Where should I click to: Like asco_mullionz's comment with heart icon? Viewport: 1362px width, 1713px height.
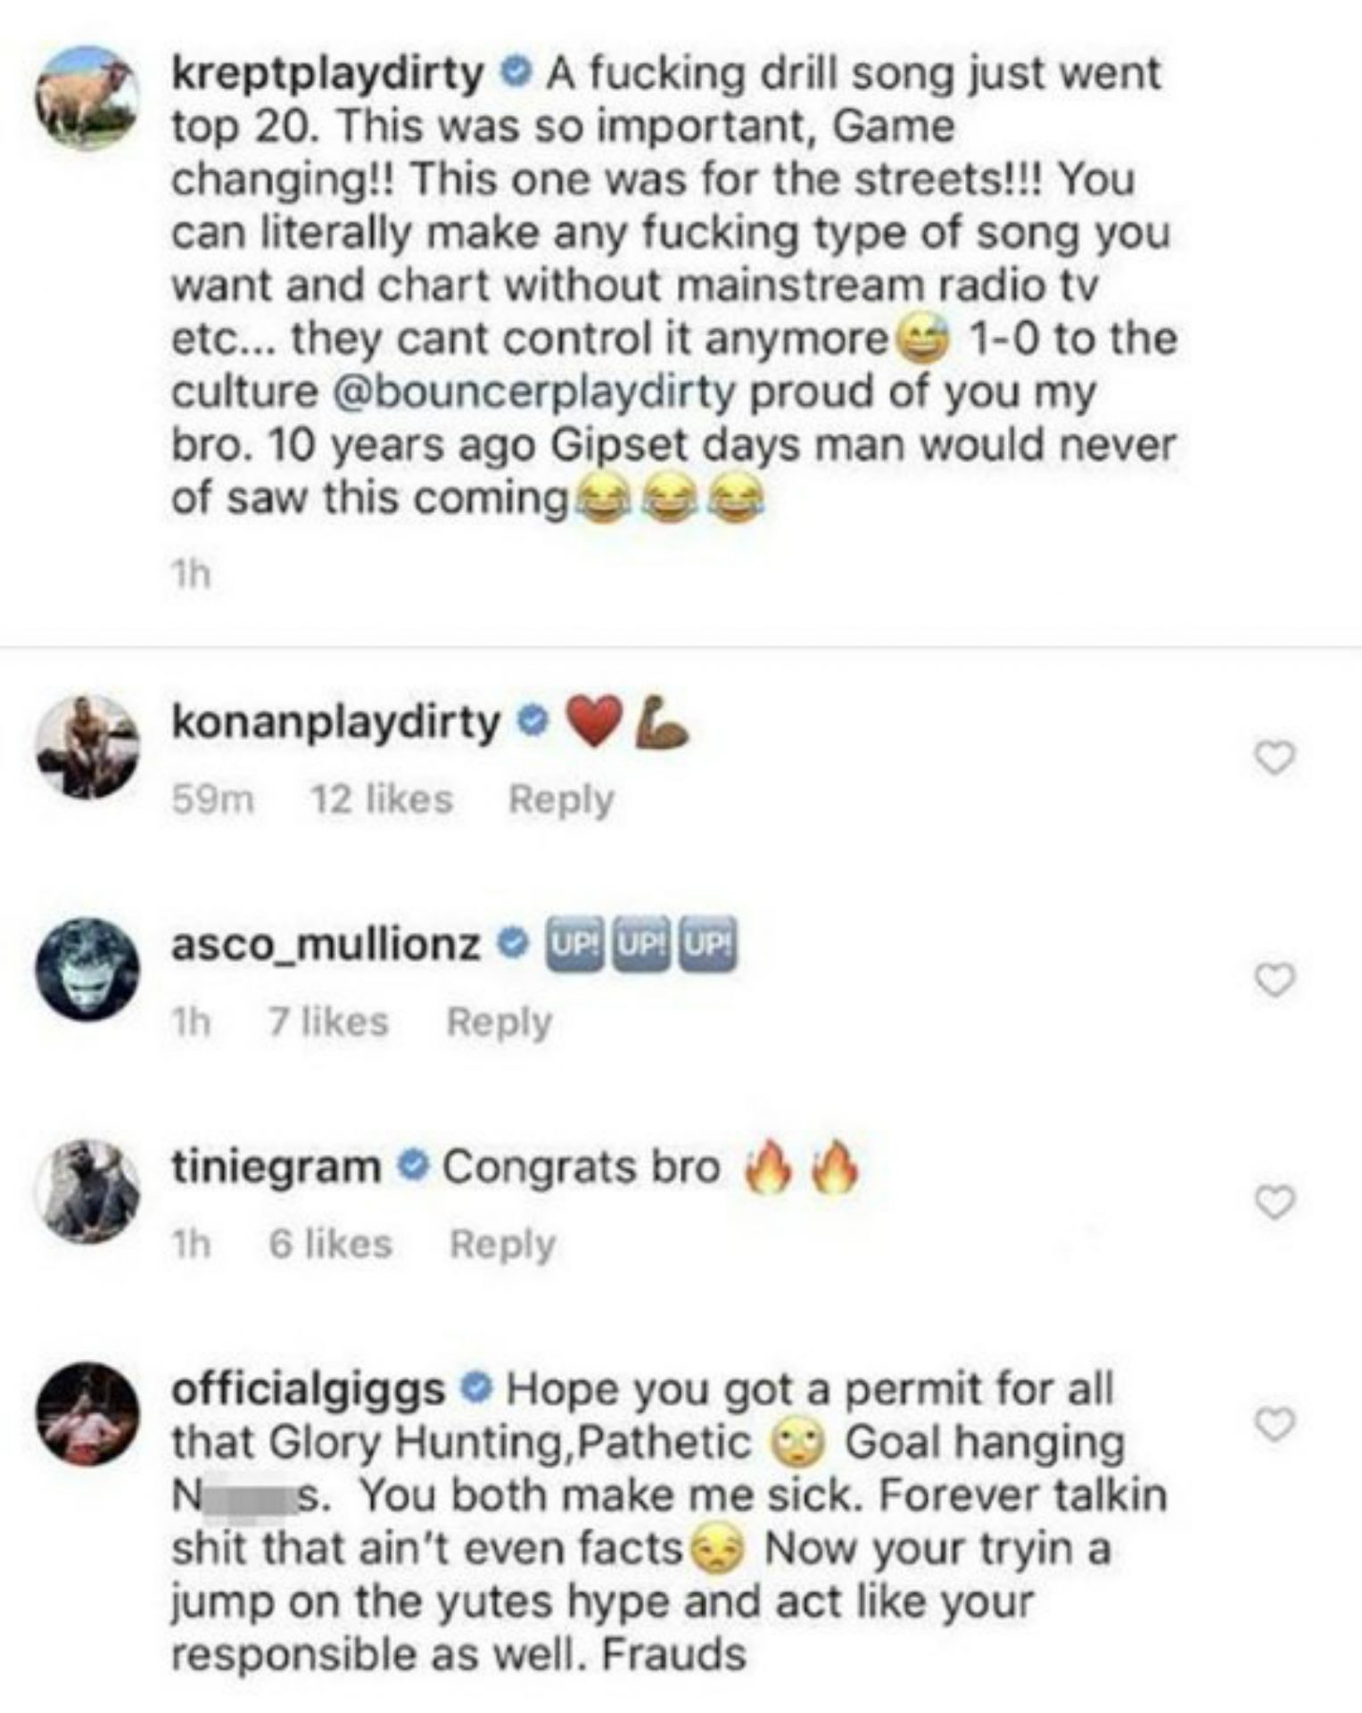pos(1274,981)
